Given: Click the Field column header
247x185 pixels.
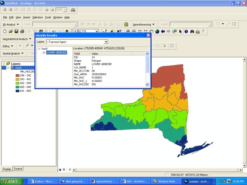Looking at the screenshot, I should pyautogui.click(x=81, y=54).
